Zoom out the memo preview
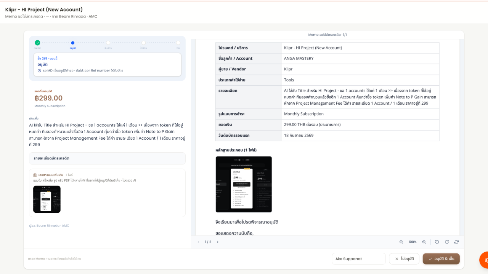This screenshot has height=274, width=488. pos(401,242)
